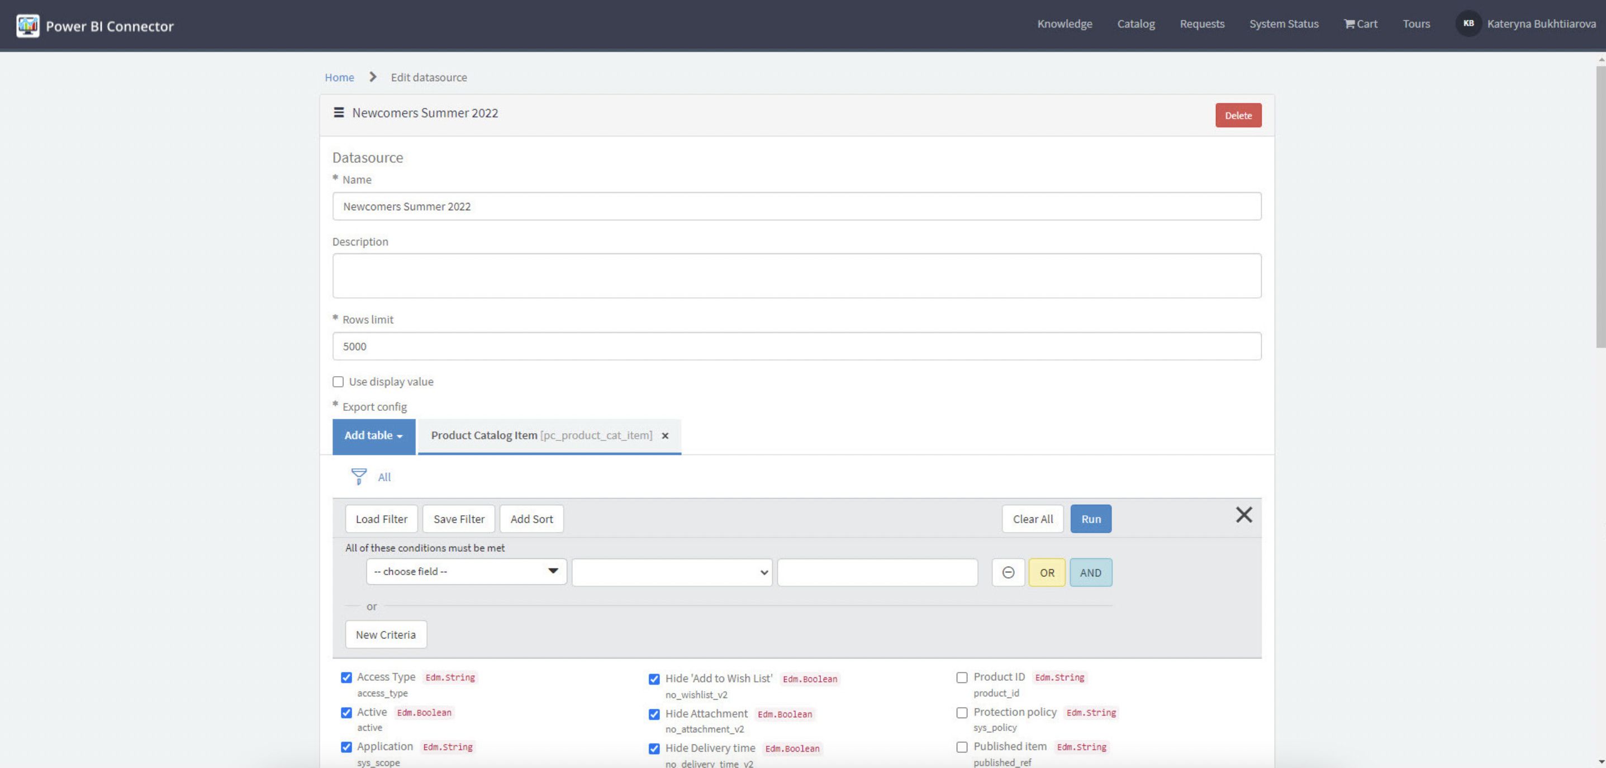Screen dimensions: 1606x768
Task: Click inside the Rows limit field
Action: 796,346
